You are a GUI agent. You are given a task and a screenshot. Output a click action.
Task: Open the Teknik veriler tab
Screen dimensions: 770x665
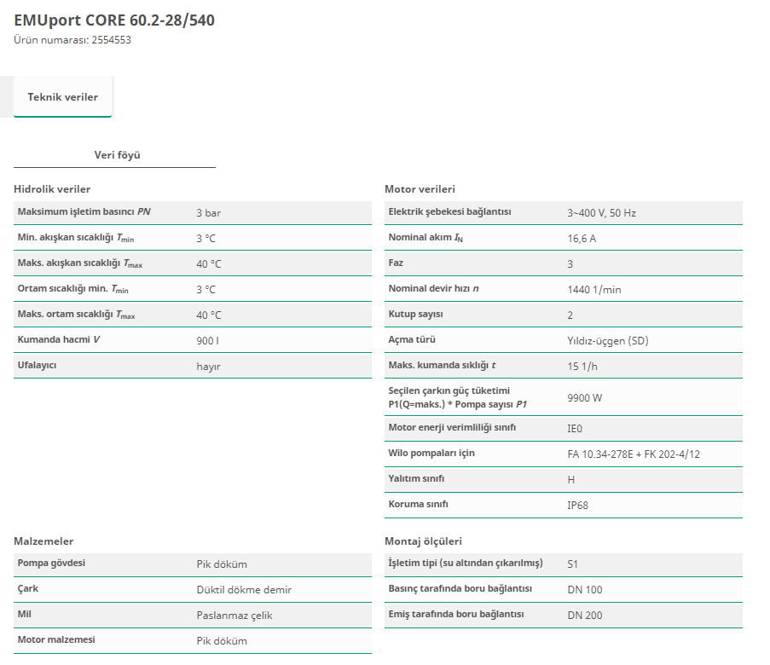[x=62, y=97]
